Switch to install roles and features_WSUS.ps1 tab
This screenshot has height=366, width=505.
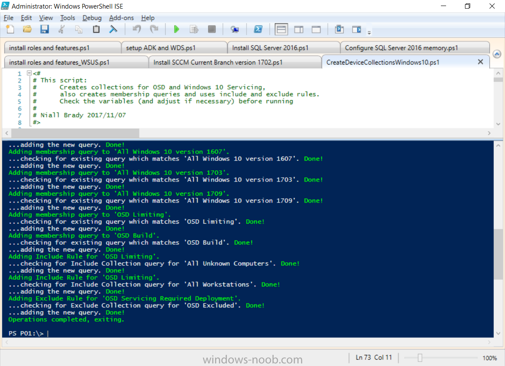pos(76,62)
